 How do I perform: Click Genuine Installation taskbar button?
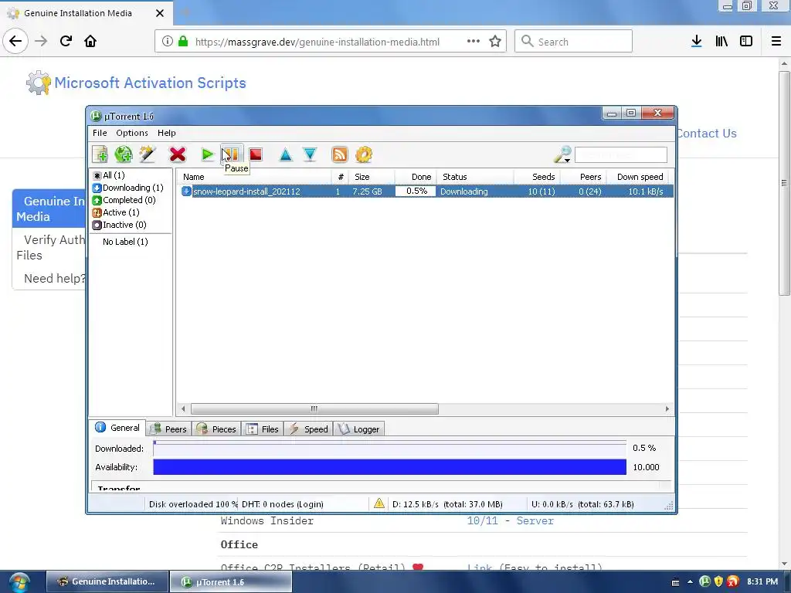[x=107, y=582]
